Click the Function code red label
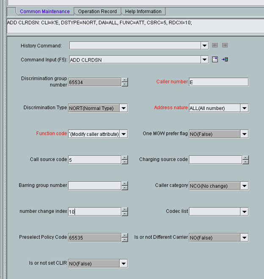 [51, 133]
